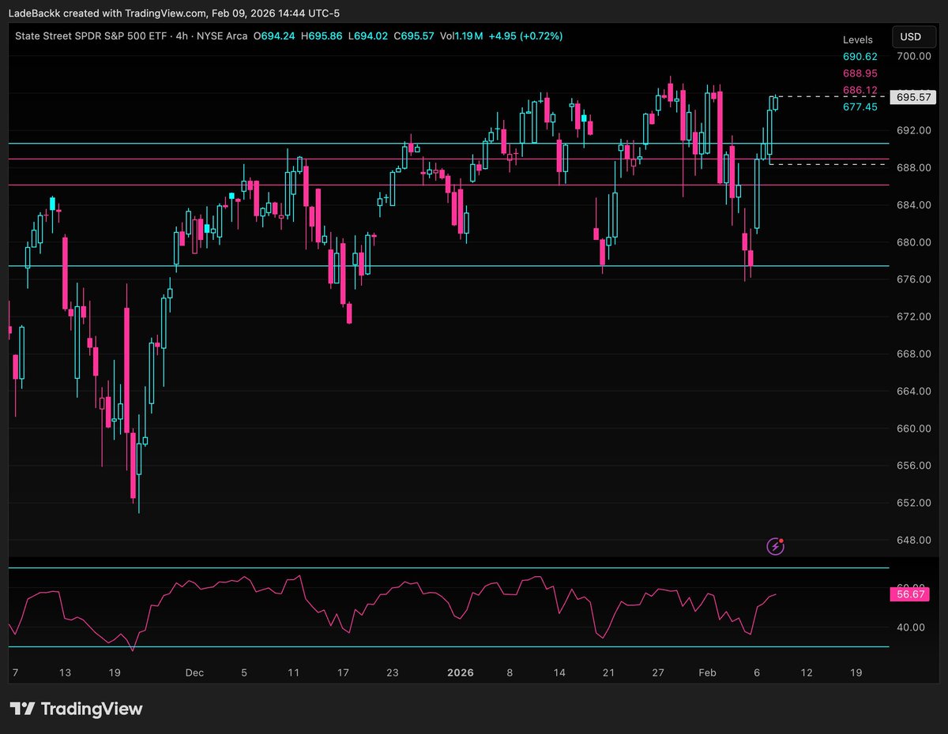The image size is (948, 734).
Task: Click the close value C695.57 in header
Action: click(414, 36)
